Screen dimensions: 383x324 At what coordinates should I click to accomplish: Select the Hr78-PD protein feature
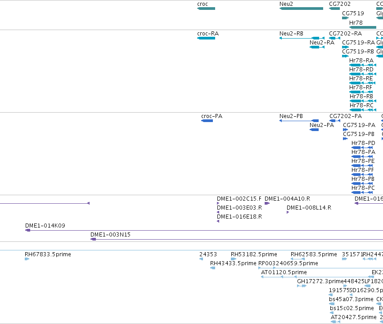coord(362,148)
